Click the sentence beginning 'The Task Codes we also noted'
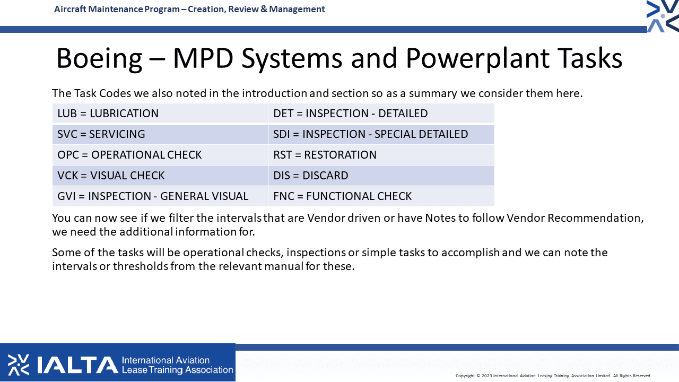The height and width of the screenshot is (382, 679). point(317,93)
